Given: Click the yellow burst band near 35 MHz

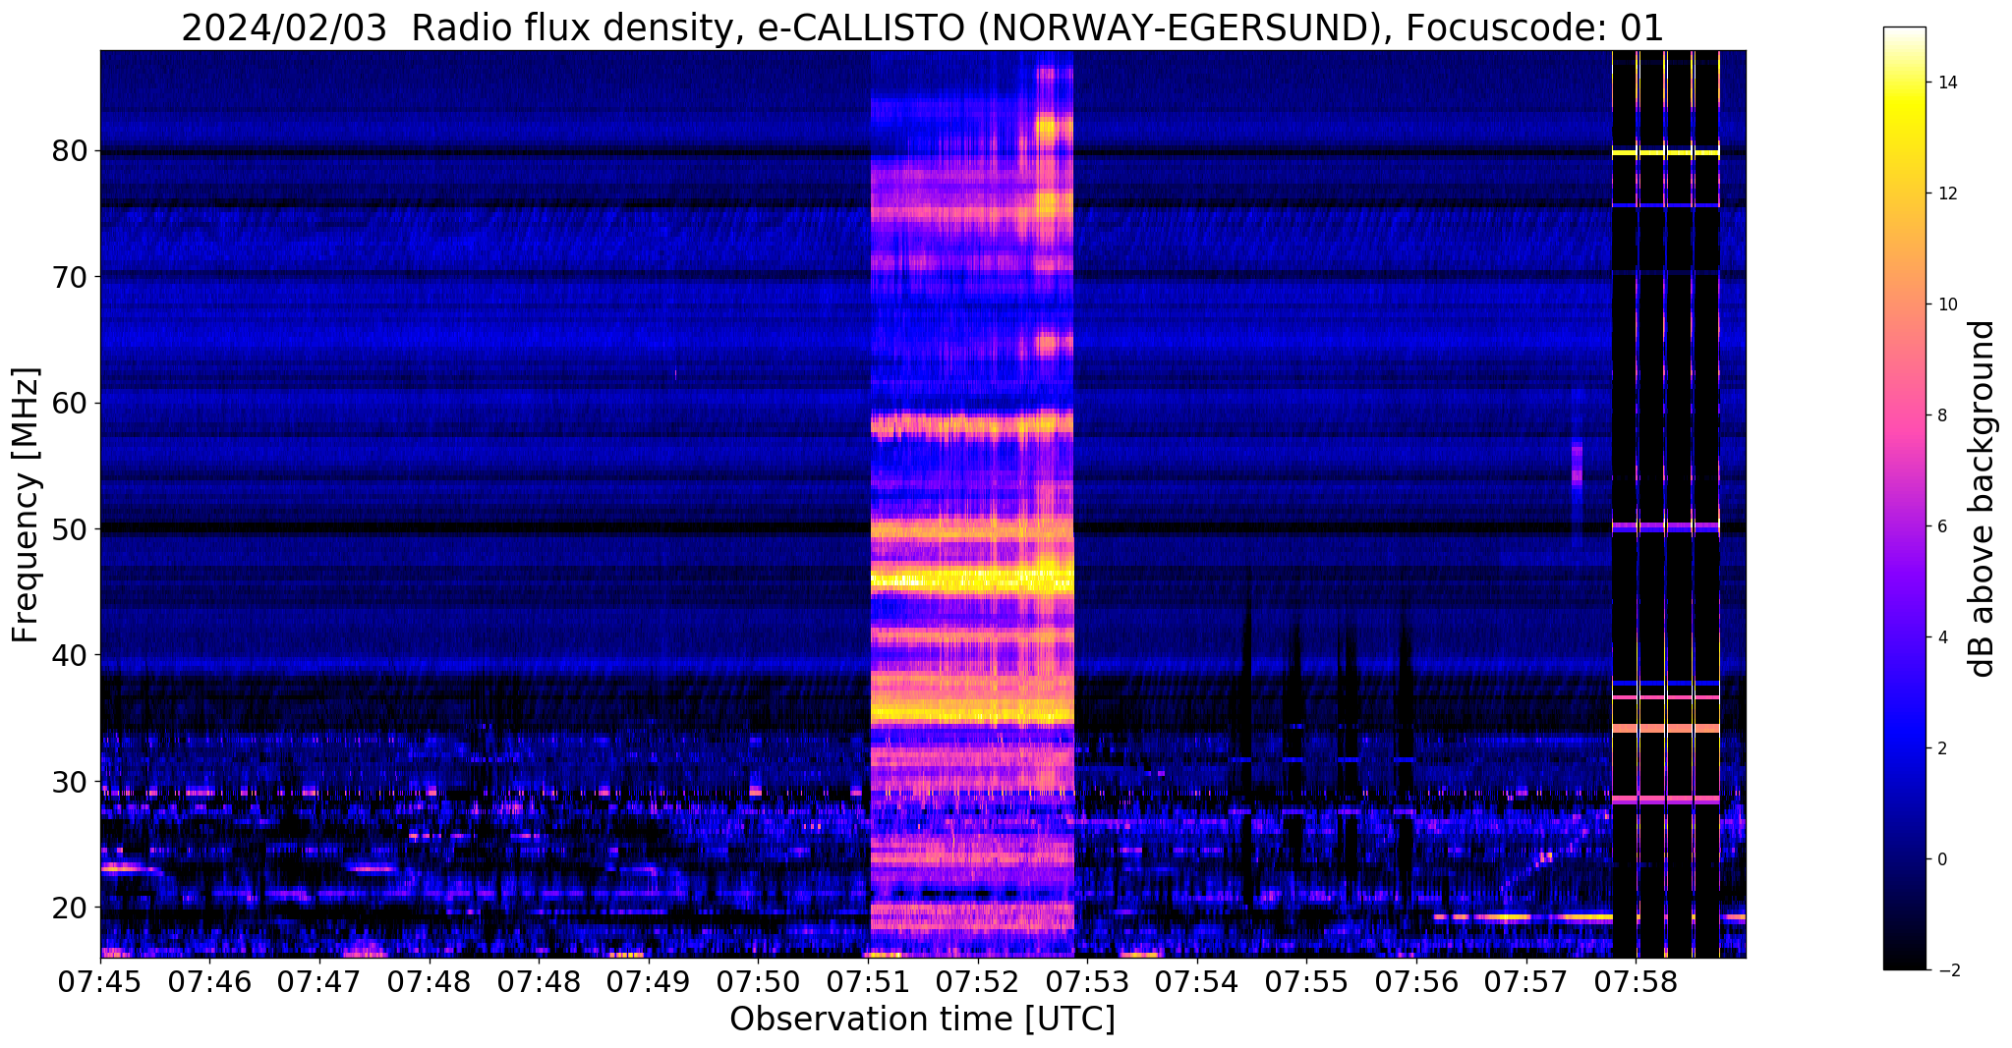Looking at the screenshot, I should point(972,714).
